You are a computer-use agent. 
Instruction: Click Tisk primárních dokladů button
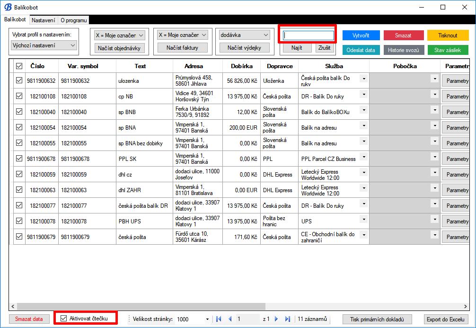coord(377,319)
